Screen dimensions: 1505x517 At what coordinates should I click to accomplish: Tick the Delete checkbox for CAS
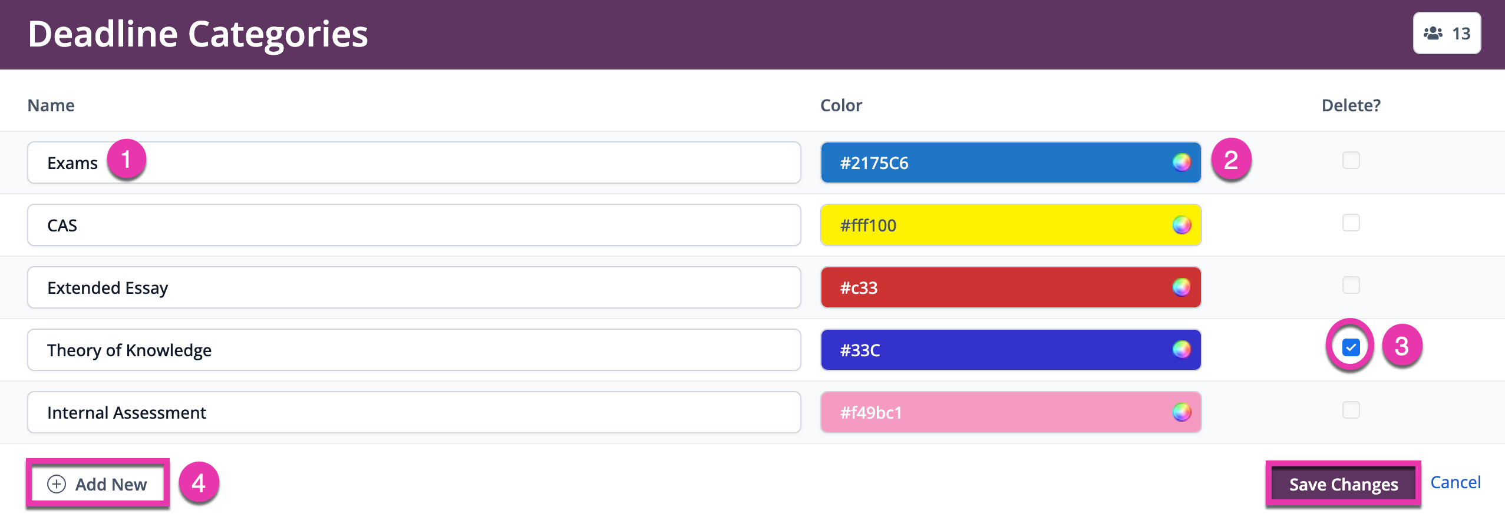[1351, 223]
